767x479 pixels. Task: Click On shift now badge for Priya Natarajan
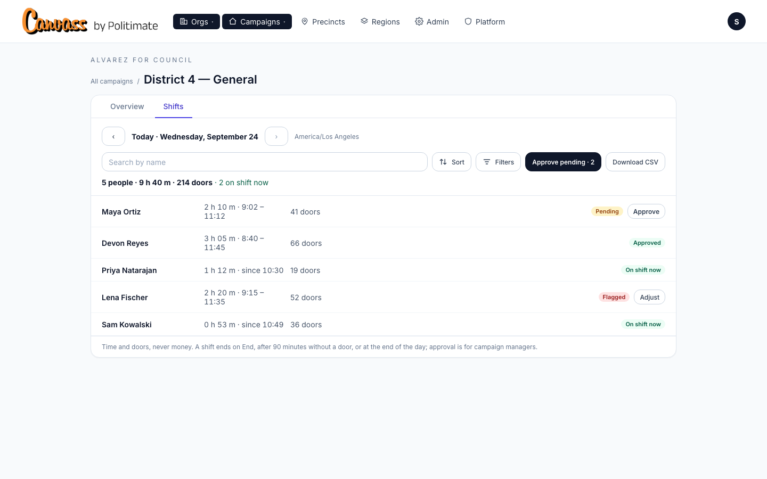(643, 270)
